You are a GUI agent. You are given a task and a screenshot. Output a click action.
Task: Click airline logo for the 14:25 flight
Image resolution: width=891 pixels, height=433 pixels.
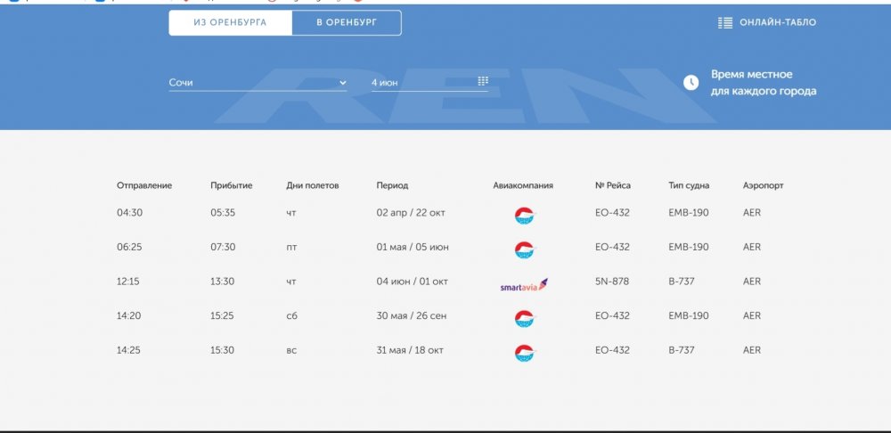[x=523, y=352]
